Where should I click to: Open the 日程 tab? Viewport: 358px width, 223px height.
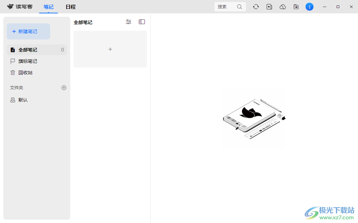coord(71,7)
